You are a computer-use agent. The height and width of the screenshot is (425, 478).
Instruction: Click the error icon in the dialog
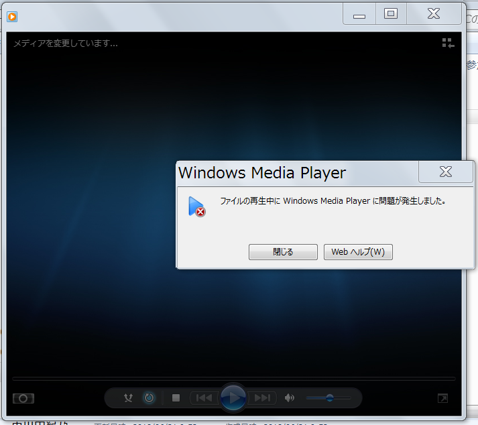click(x=196, y=206)
